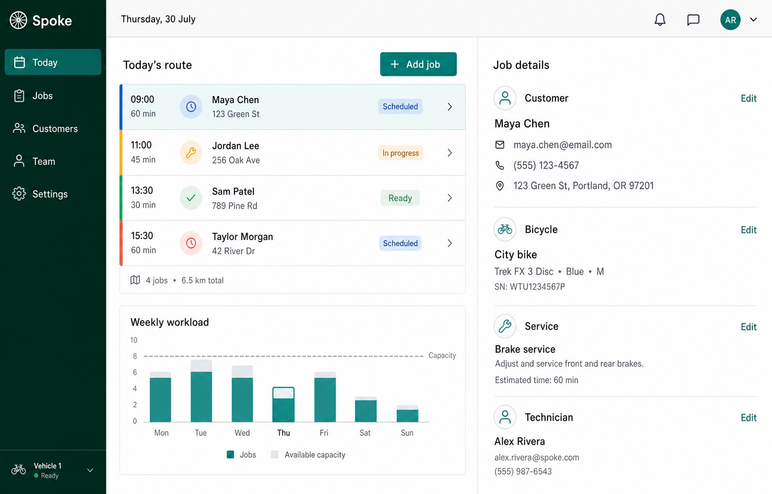Click the Jobs legend color swatch
The image size is (772, 494).
click(x=230, y=455)
